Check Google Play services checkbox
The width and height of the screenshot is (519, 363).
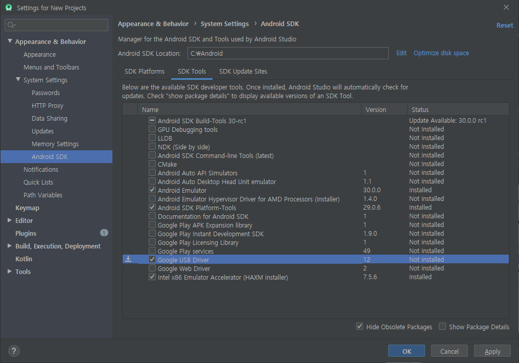pos(152,251)
